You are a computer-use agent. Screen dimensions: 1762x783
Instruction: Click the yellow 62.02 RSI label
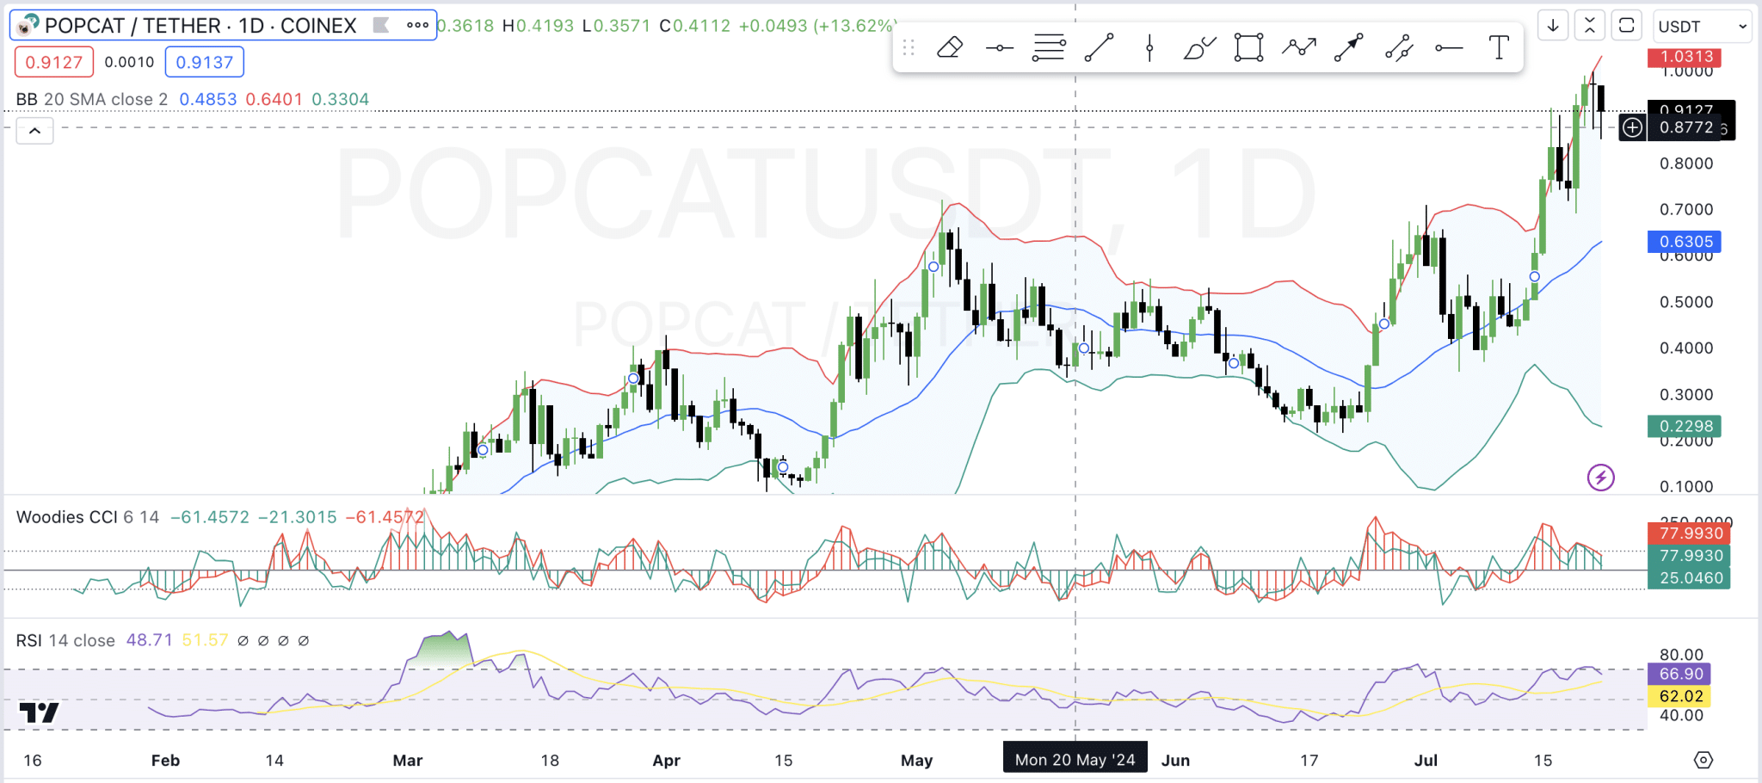[x=1679, y=696]
